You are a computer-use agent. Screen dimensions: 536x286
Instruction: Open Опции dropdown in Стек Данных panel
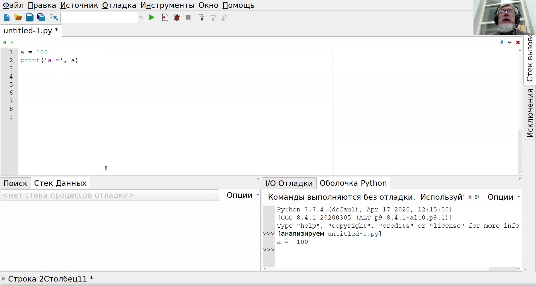point(242,195)
